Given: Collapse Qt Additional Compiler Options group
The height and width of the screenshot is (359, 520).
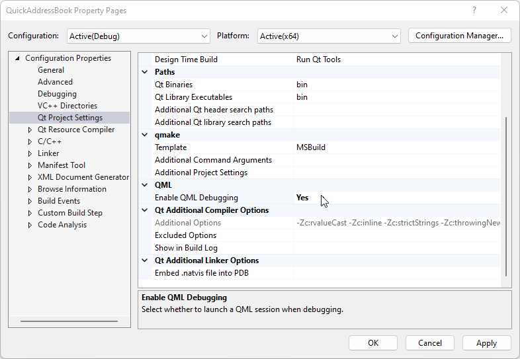Looking at the screenshot, I should click(x=145, y=210).
